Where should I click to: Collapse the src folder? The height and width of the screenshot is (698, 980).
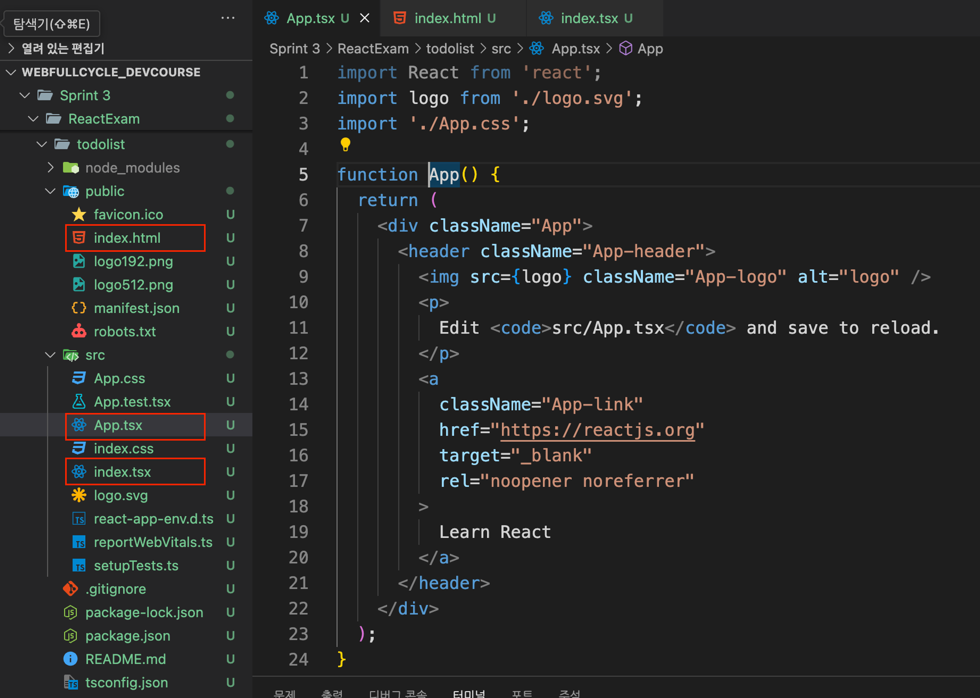50,355
